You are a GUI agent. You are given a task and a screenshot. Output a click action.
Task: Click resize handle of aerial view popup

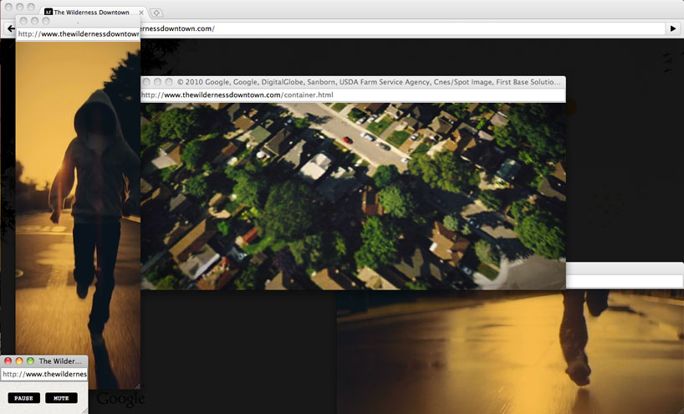pos(561,285)
